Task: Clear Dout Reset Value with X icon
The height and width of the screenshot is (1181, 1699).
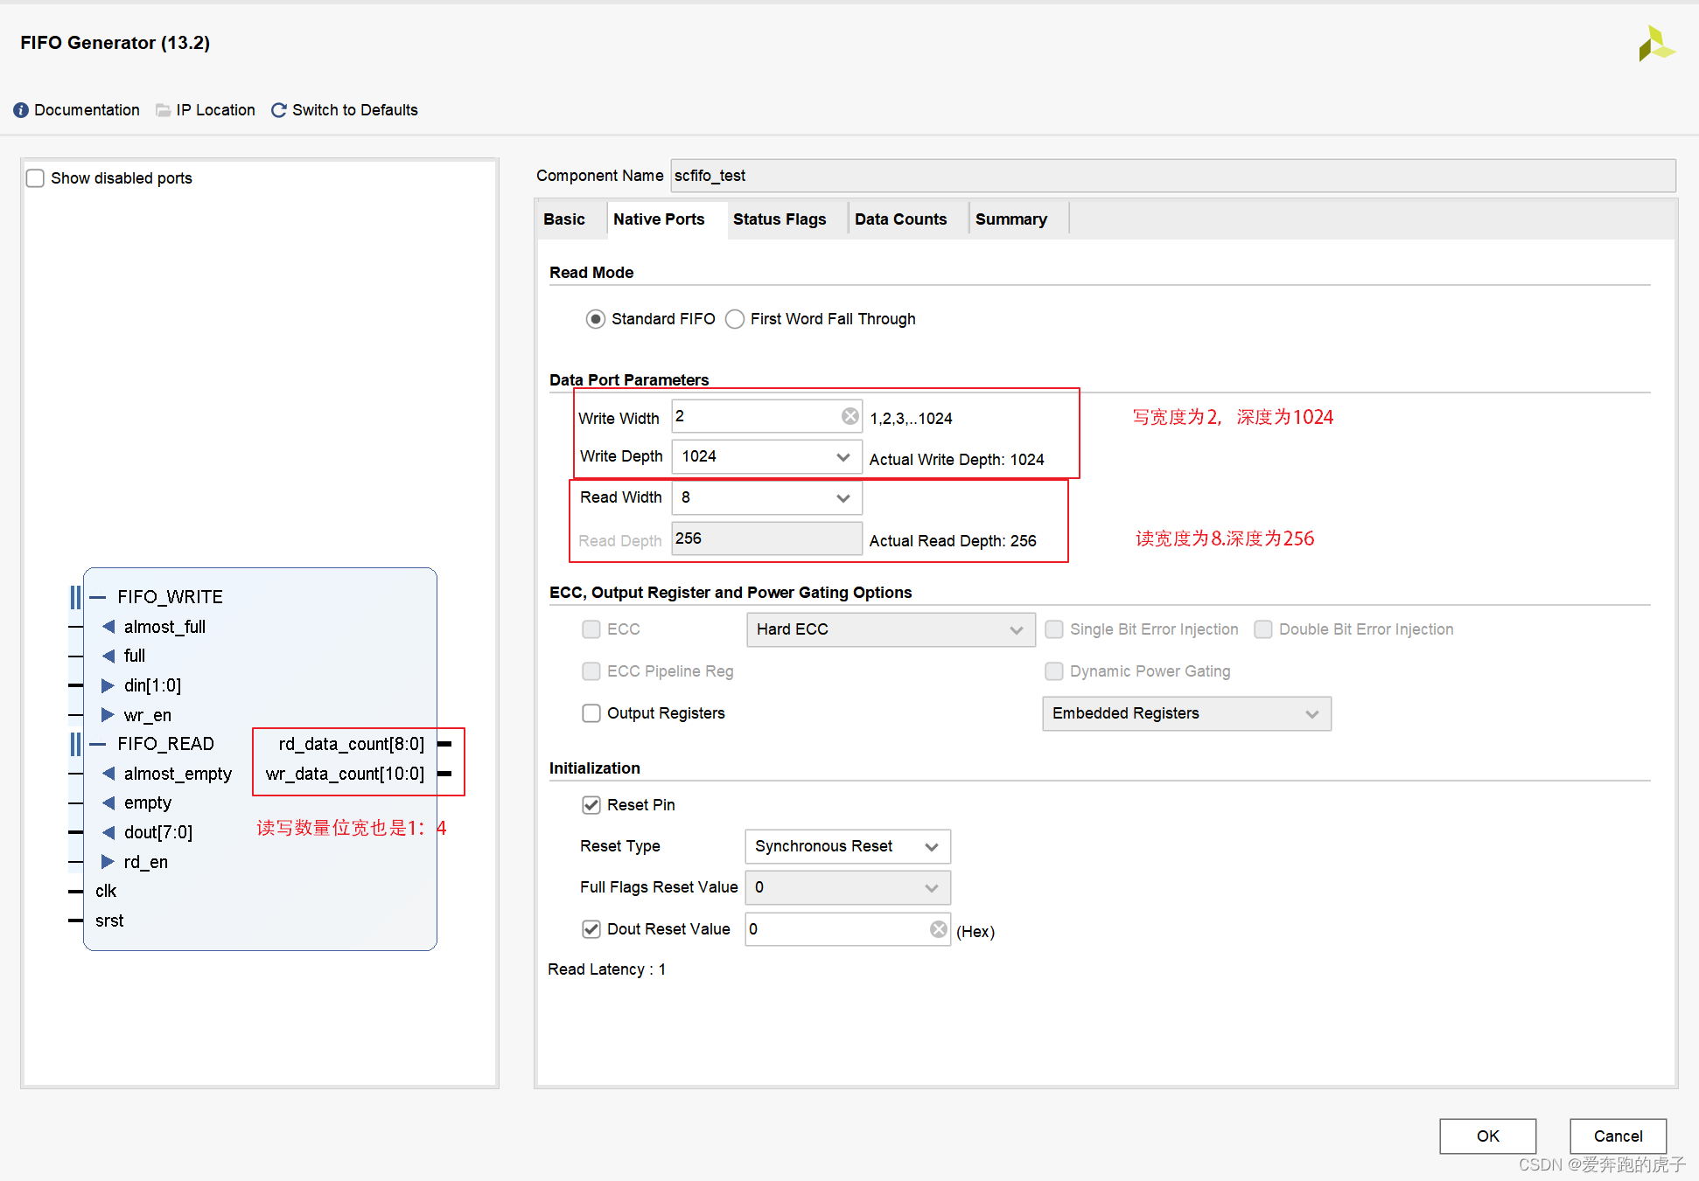Action: [938, 929]
